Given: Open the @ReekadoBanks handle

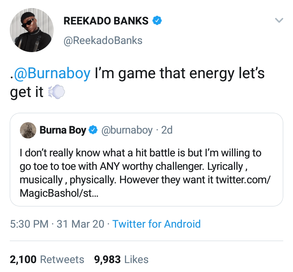Looking at the screenshot, I should click(103, 40).
